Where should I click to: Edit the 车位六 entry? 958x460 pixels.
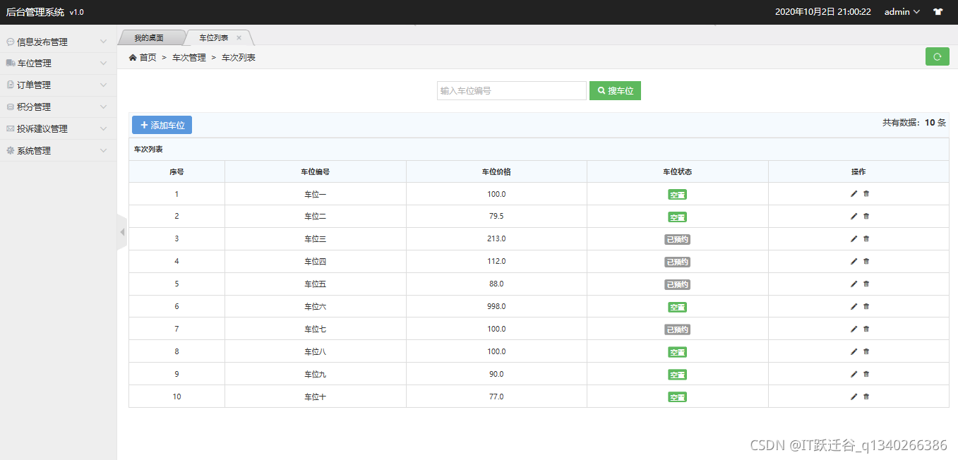(854, 306)
